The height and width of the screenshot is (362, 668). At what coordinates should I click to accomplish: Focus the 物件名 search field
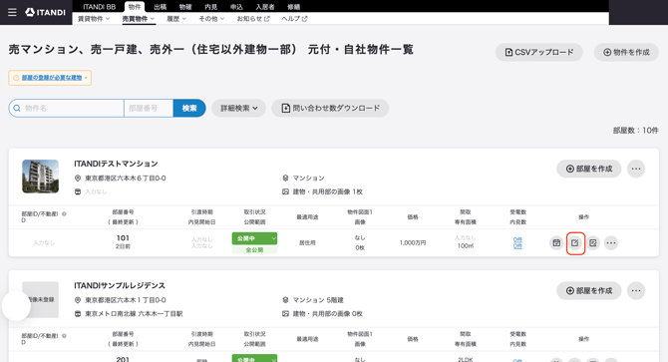[67, 108]
